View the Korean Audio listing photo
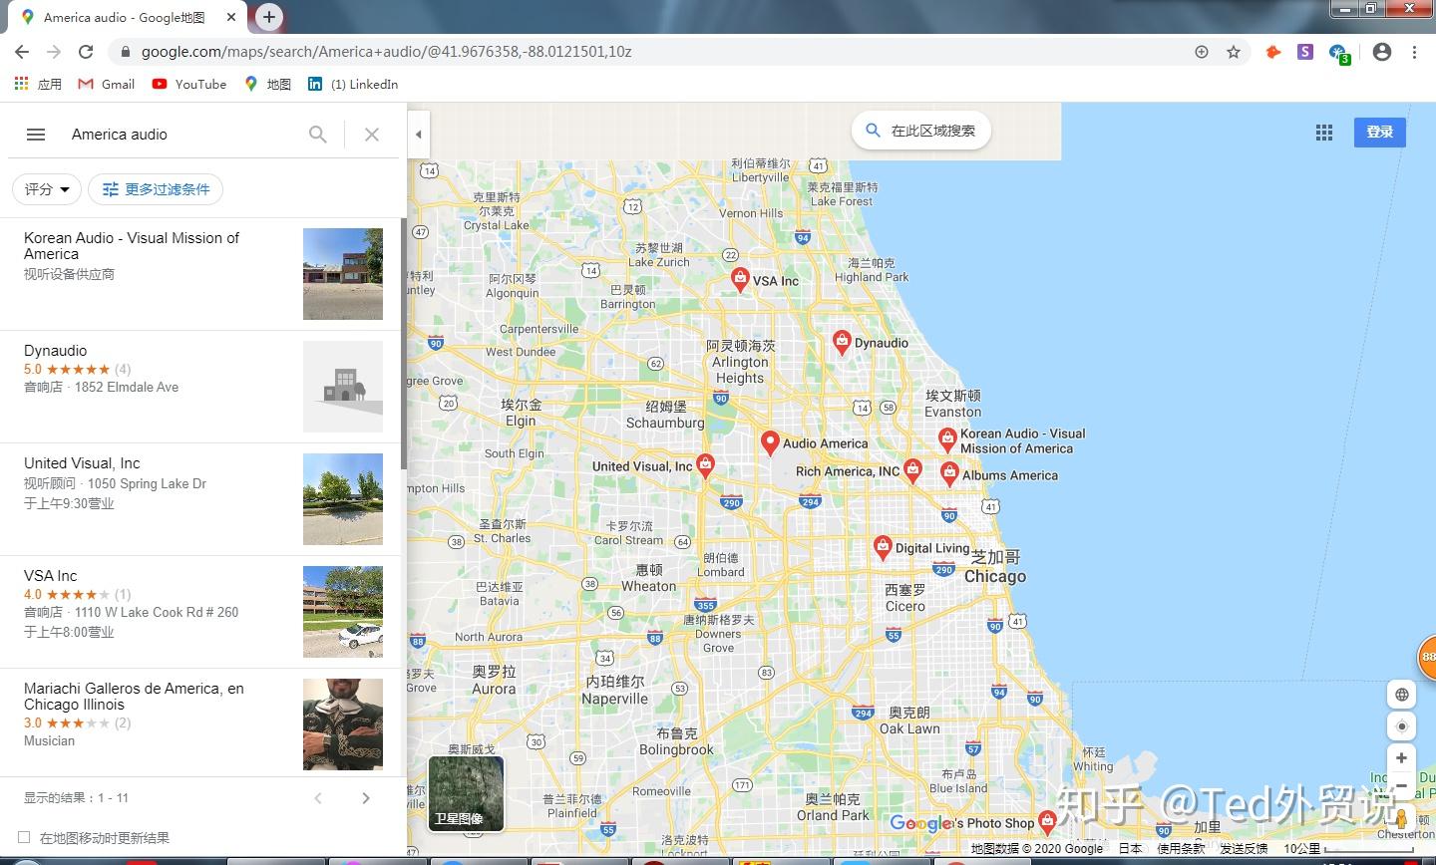1436x865 pixels. tap(343, 274)
